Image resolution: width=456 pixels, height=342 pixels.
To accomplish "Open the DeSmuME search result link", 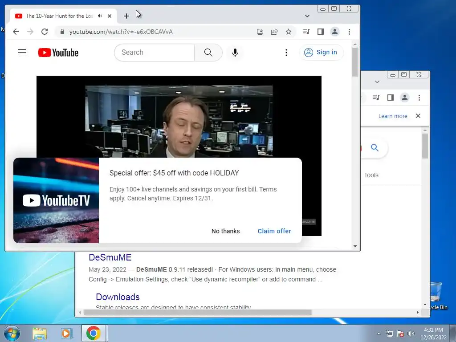I will click(110, 257).
